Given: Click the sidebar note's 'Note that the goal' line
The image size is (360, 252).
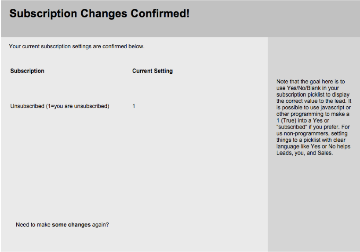Looking at the screenshot, I should 310,82.
